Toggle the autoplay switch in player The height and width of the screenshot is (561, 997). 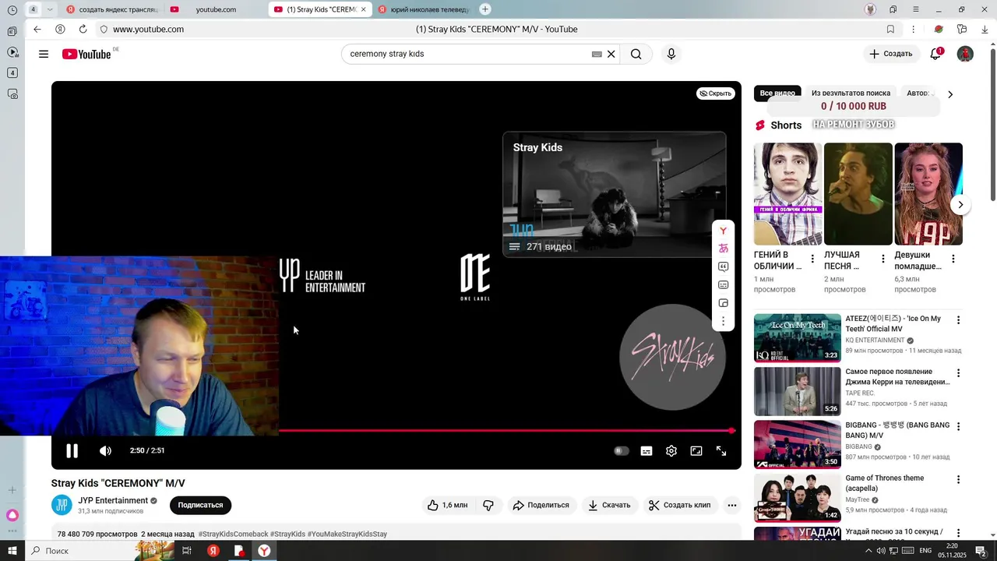point(621,450)
